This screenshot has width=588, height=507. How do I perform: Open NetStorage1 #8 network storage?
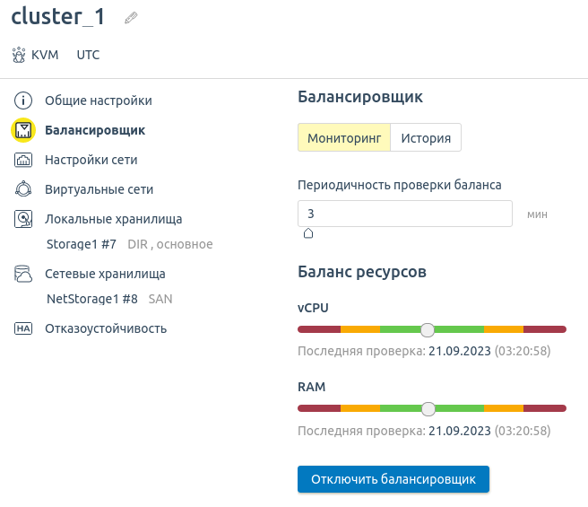click(x=91, y=299)
